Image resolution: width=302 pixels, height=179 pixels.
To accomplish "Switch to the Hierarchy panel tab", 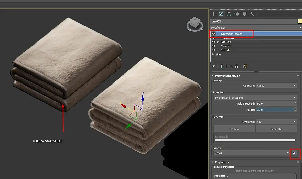I will click(229, 14).
